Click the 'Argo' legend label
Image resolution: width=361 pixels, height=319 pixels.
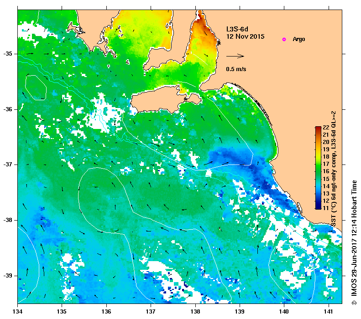299,39
